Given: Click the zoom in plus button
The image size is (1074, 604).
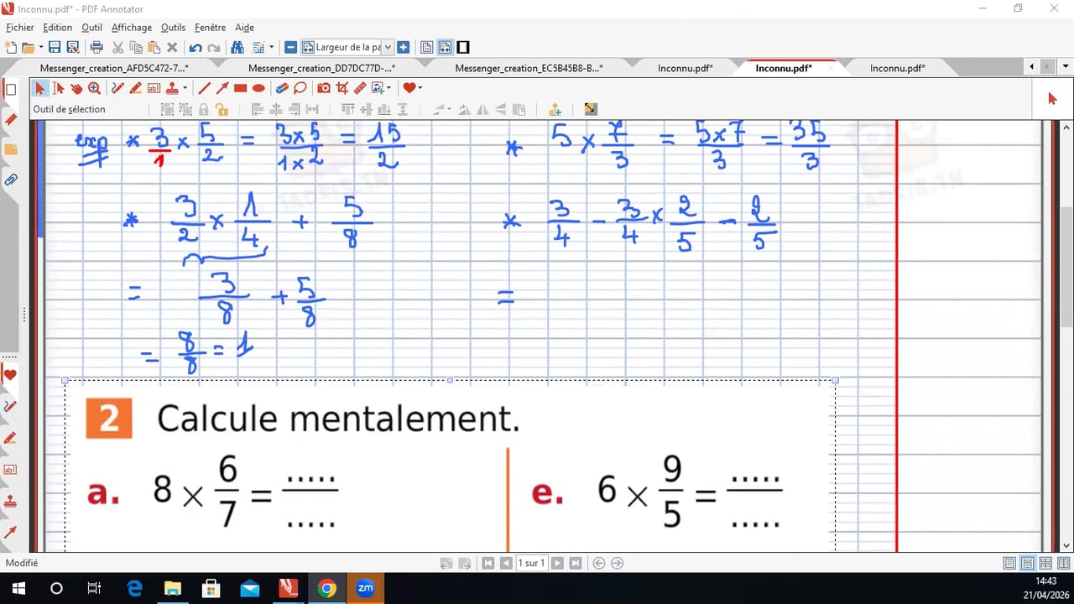Looking at the screenshot, I should [404, 48].
